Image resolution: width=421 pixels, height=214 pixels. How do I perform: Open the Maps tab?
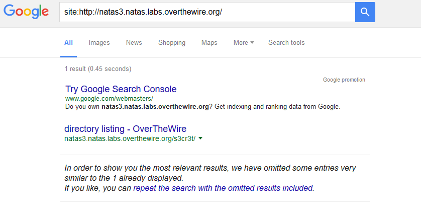pos(209,42)
